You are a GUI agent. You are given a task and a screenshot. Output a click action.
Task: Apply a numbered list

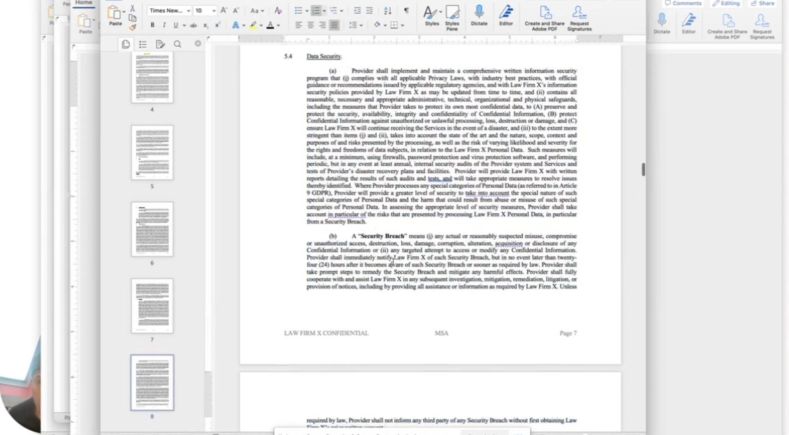click(x=316, y=10)
